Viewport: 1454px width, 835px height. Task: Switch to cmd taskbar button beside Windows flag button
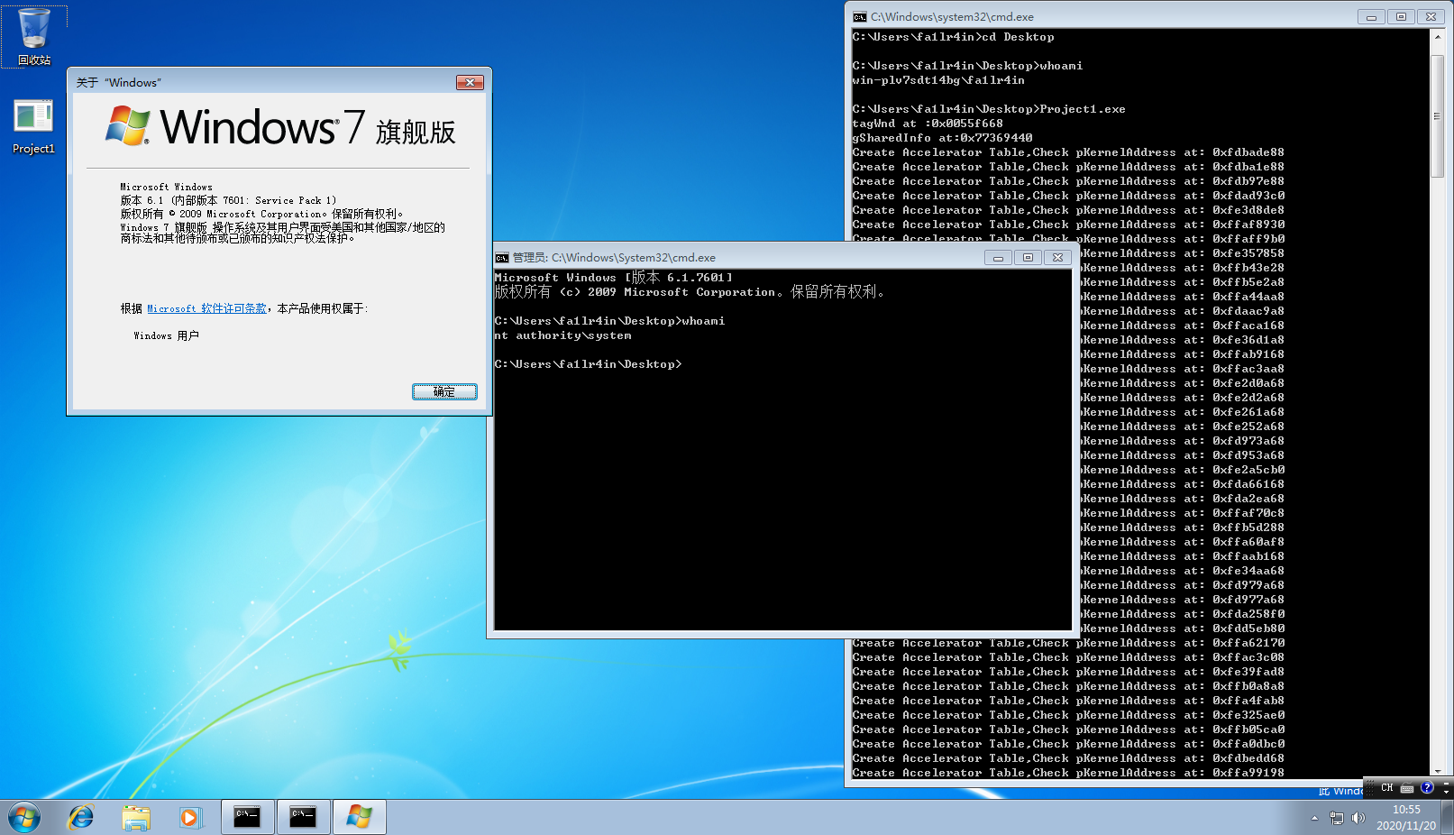(303, 817)
